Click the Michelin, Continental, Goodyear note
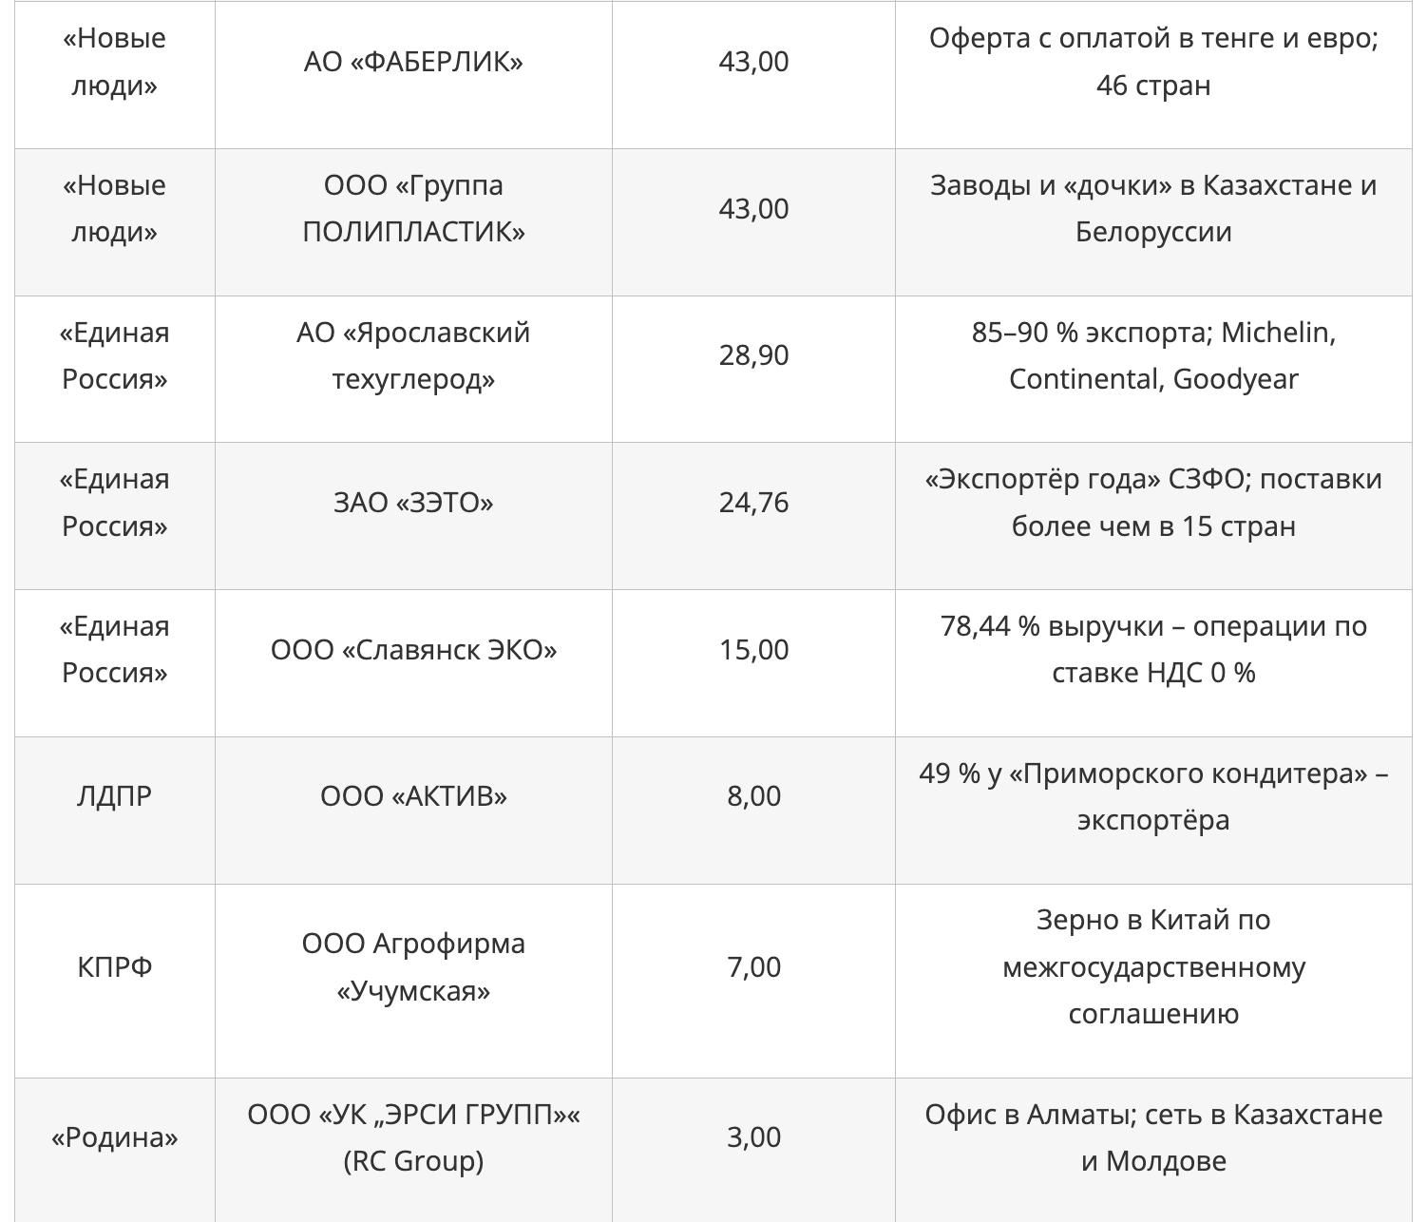This screenshot has width=1427, height=1222. coord(1153,355)
